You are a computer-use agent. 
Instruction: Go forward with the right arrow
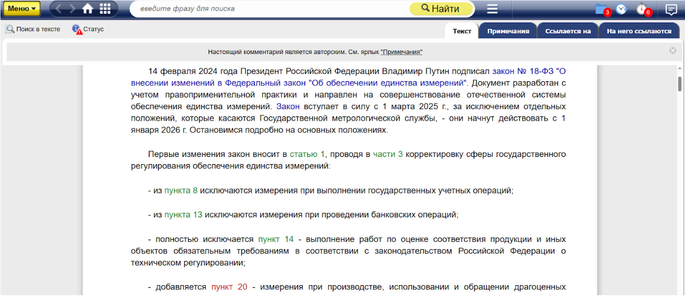tap(72, 9)
